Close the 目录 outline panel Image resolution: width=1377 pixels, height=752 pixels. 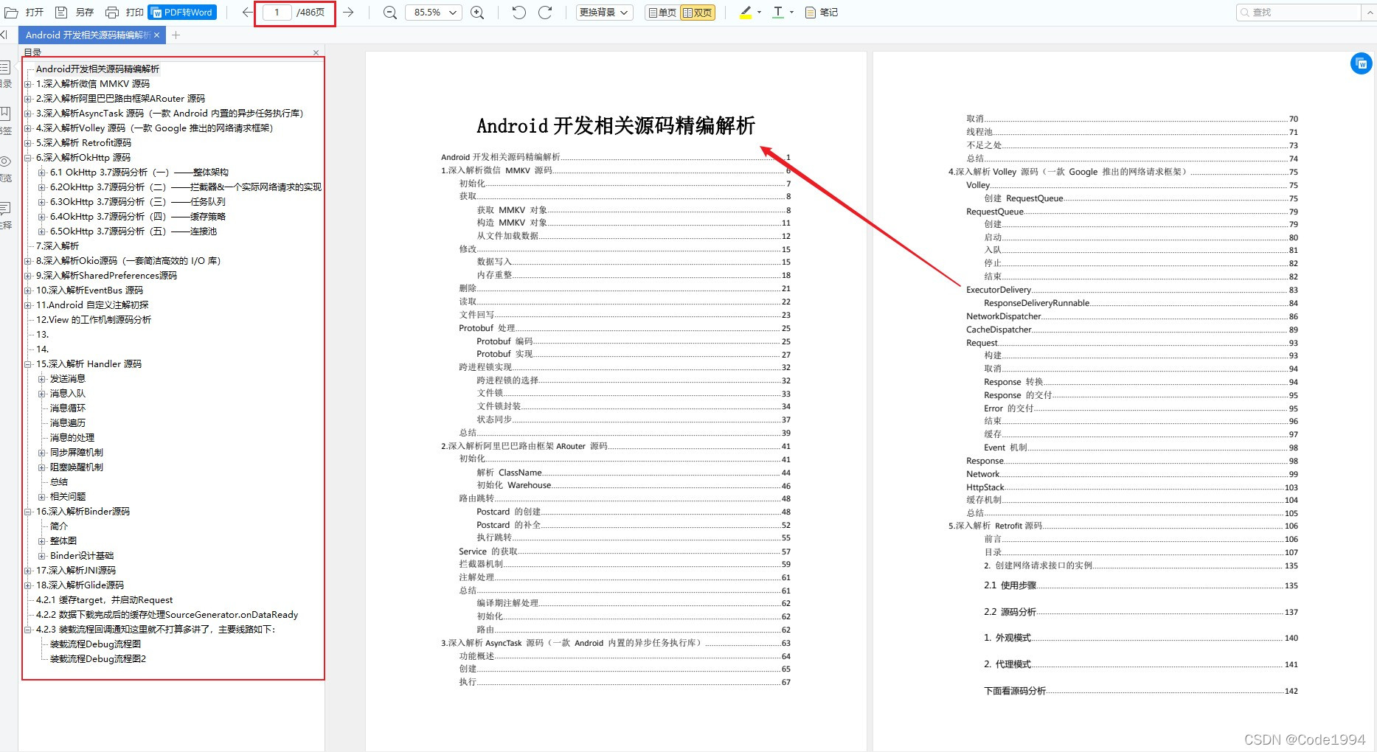(316, 52)
